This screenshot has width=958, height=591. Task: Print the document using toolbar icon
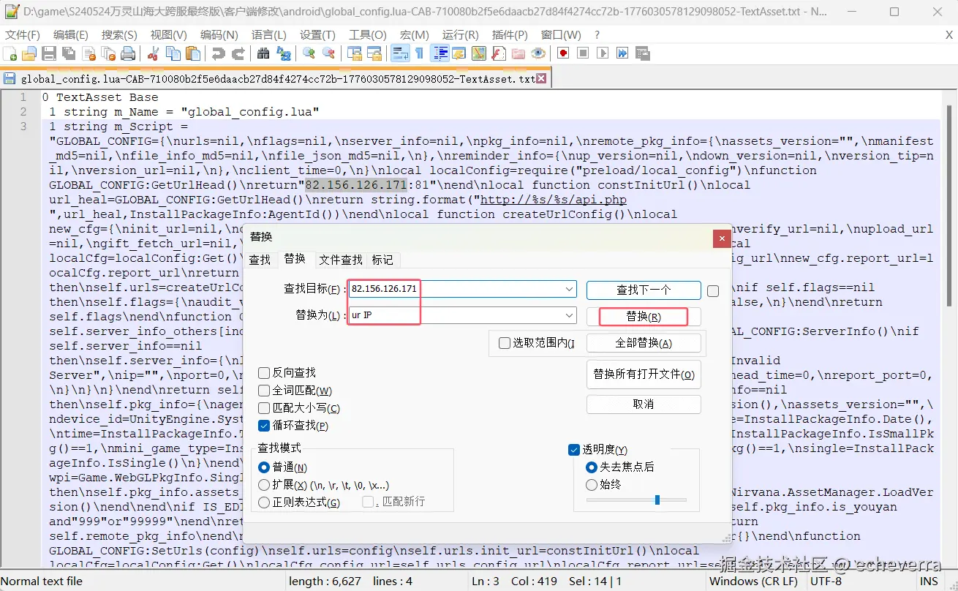point(128,53)
